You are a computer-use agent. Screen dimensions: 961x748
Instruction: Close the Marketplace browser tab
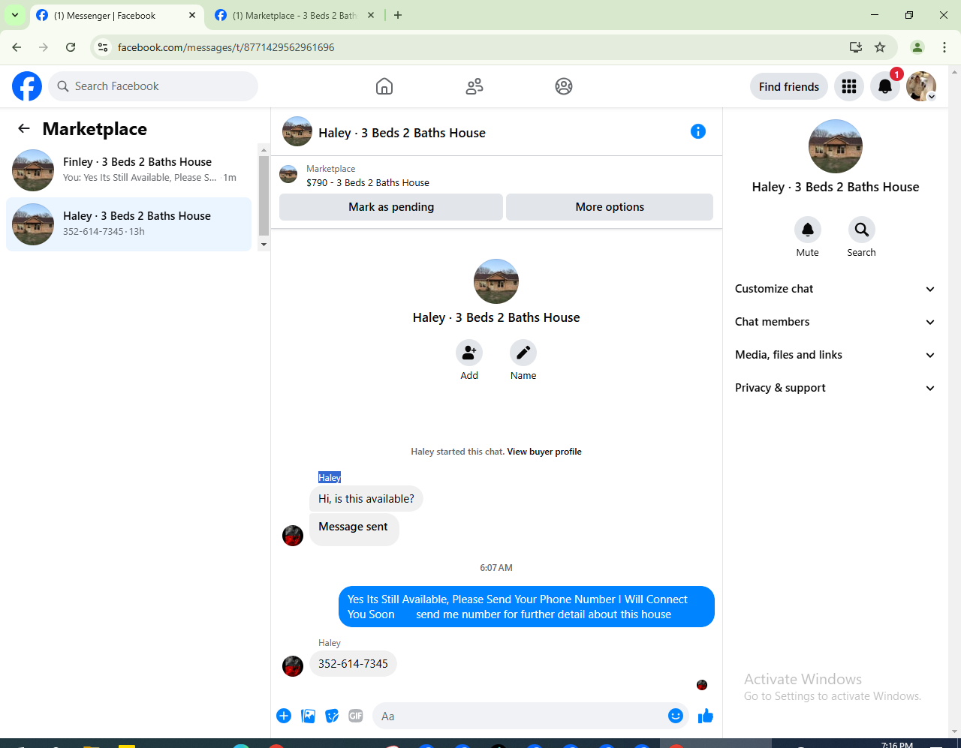[371, 15]
